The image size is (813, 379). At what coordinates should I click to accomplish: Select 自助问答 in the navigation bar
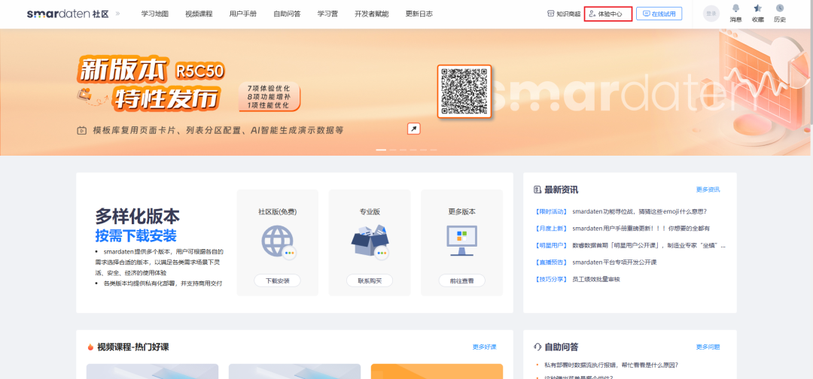[x=287, y=14]
